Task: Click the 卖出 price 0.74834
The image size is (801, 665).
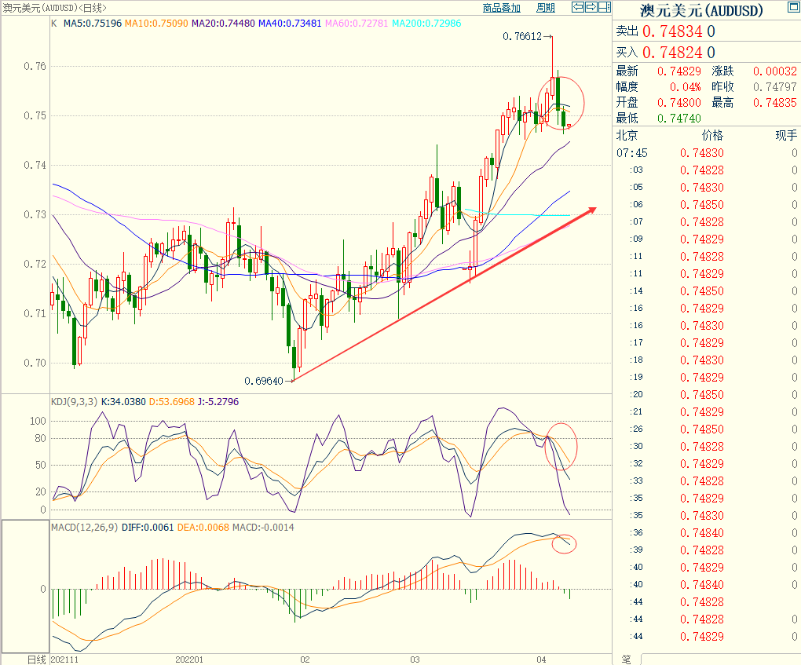Action: [x=672, y=31]
